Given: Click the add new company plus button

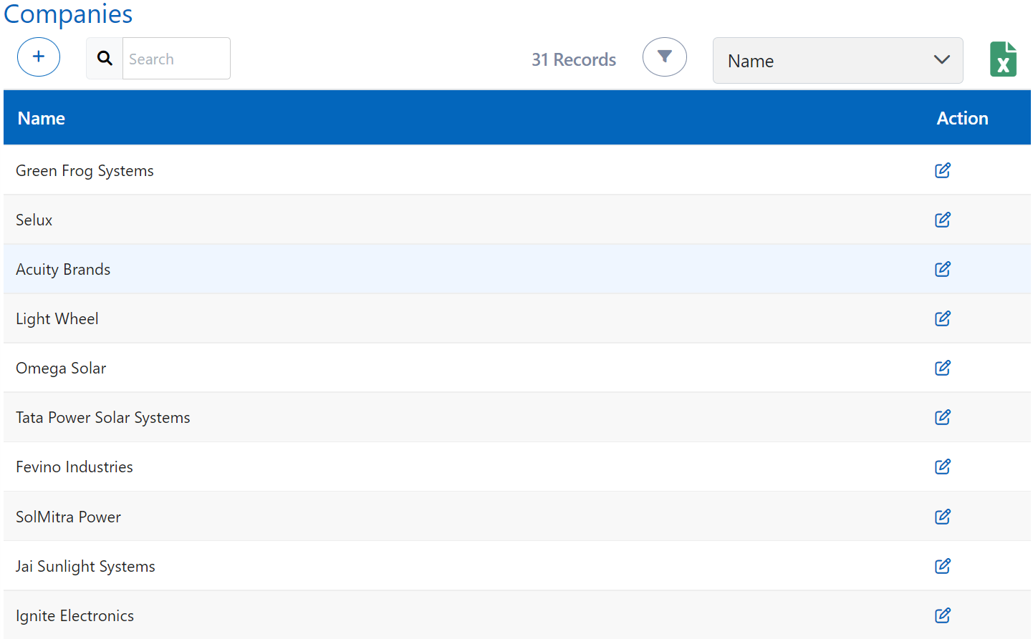Looking at the screenshot, I should (x=39, y=57).
